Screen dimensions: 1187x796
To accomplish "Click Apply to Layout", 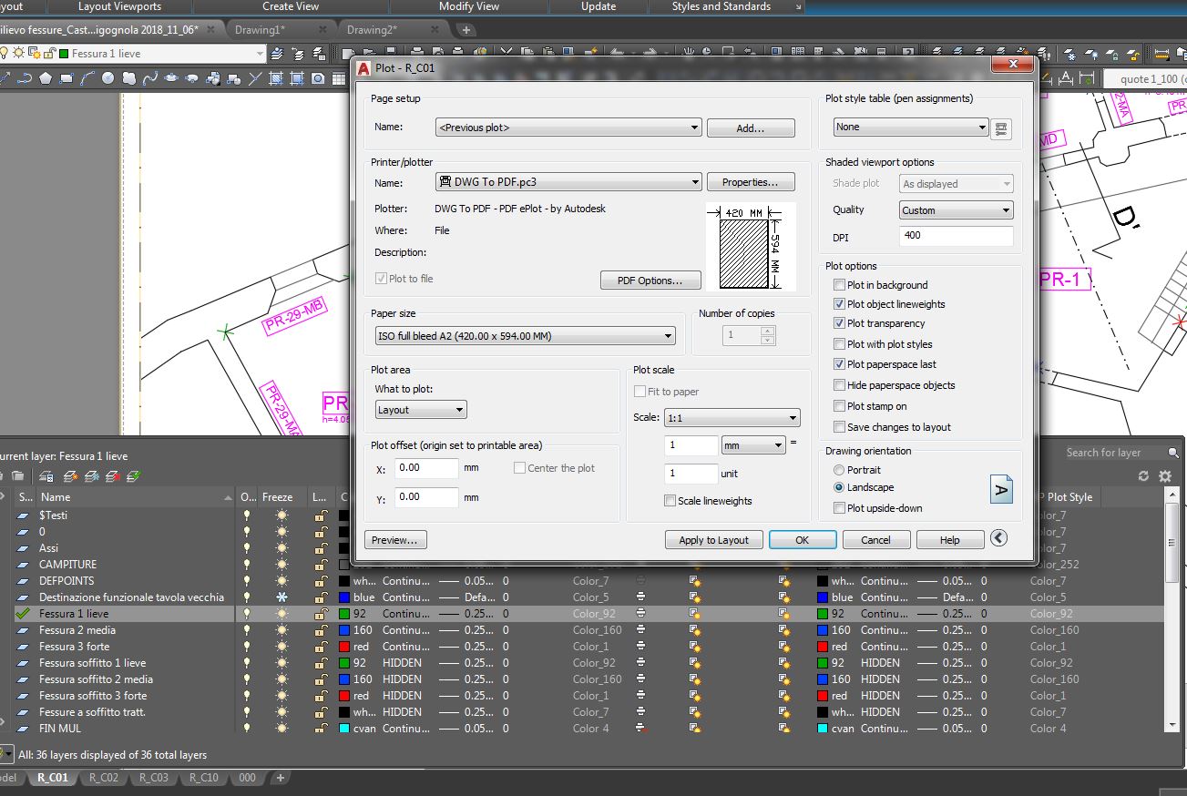I will click(x=713, y=539).
